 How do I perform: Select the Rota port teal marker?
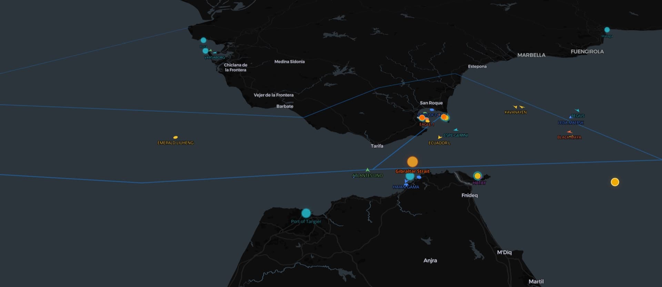coord(203,40)
